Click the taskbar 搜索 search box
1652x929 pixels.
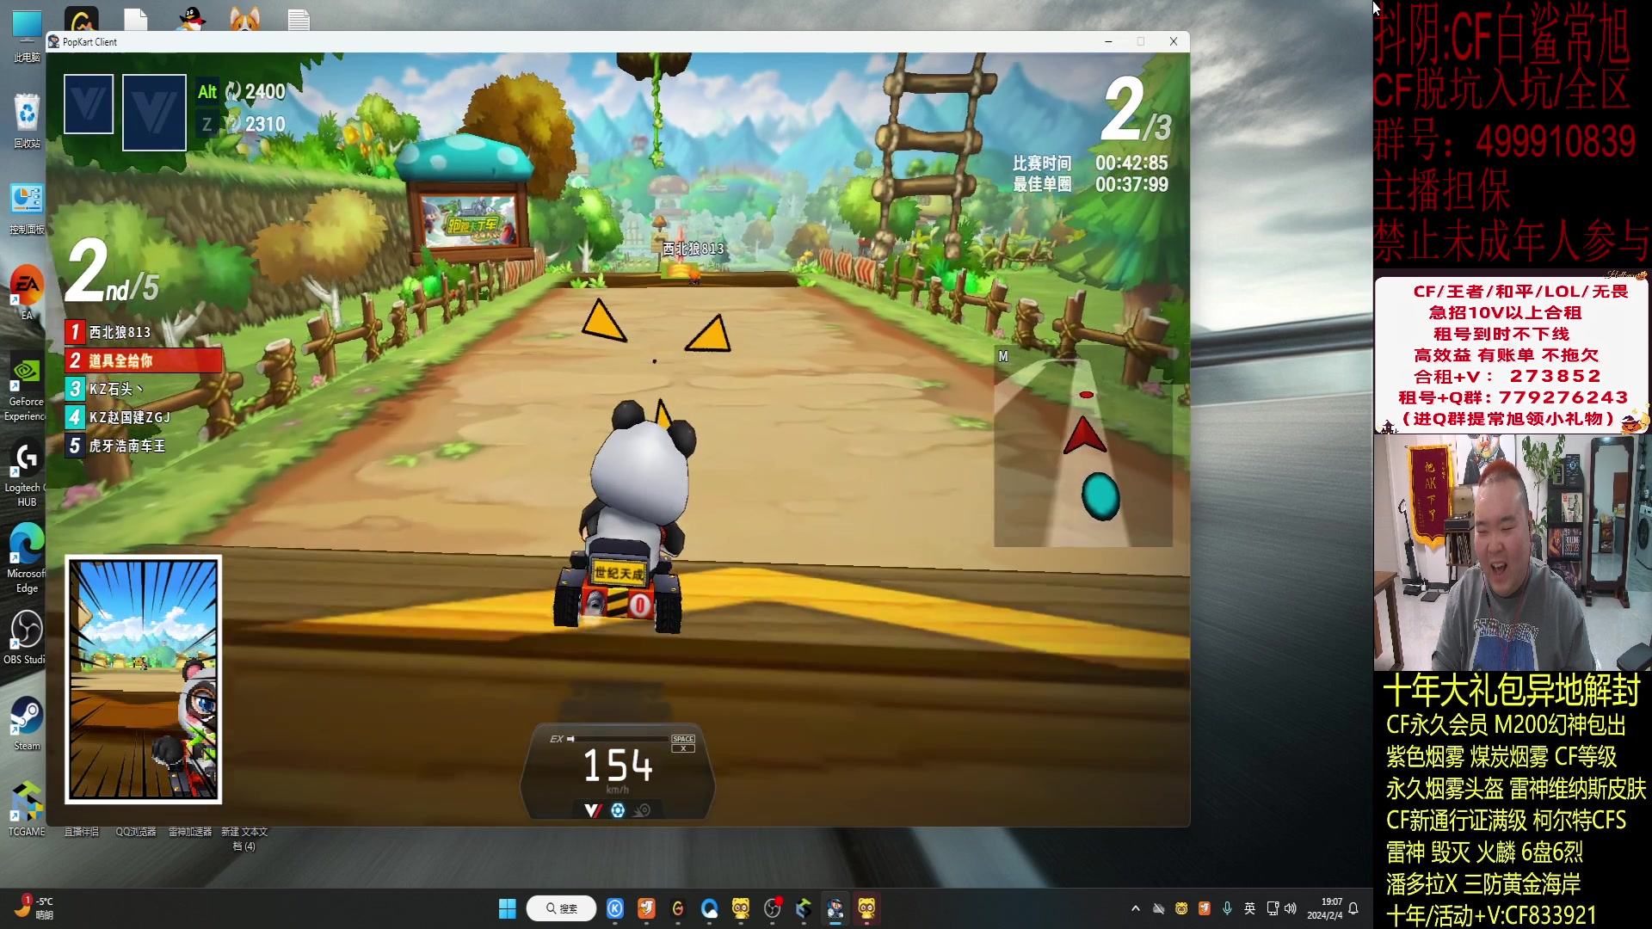(561, 908)
